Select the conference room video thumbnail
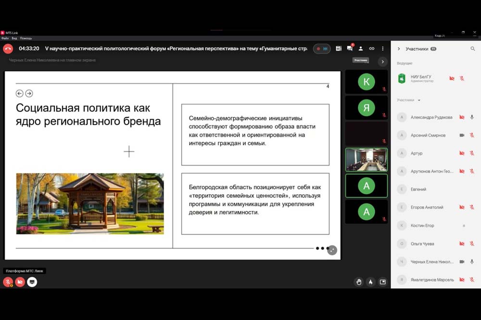The image size is (481, 320). pyautogui.click(x=367, y=160)
